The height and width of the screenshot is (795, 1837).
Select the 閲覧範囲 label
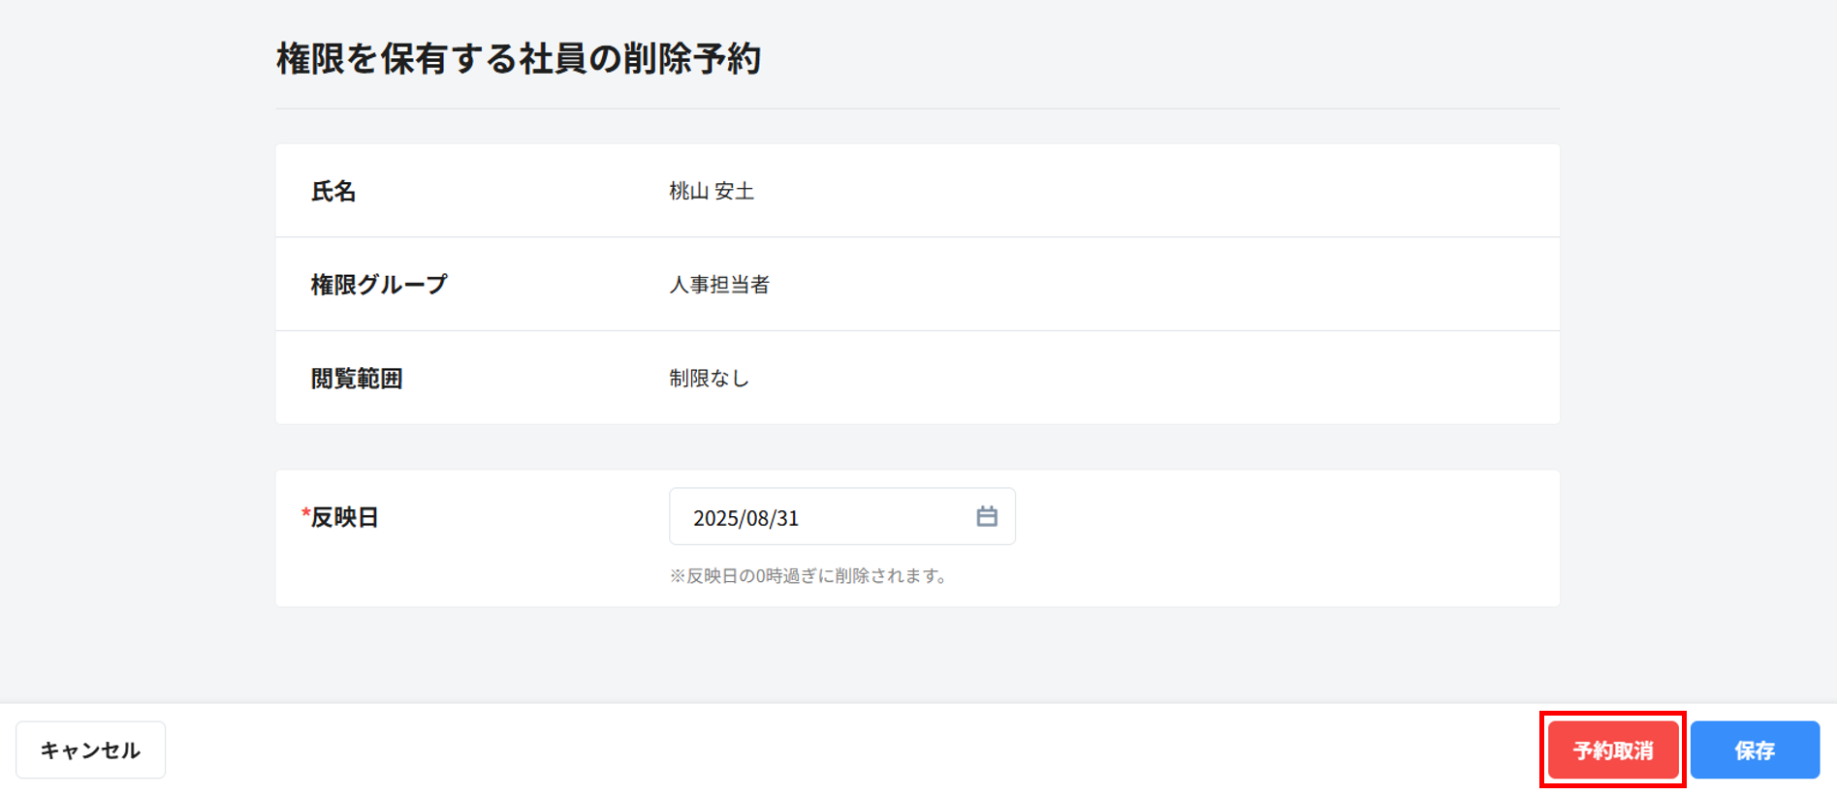356,379
